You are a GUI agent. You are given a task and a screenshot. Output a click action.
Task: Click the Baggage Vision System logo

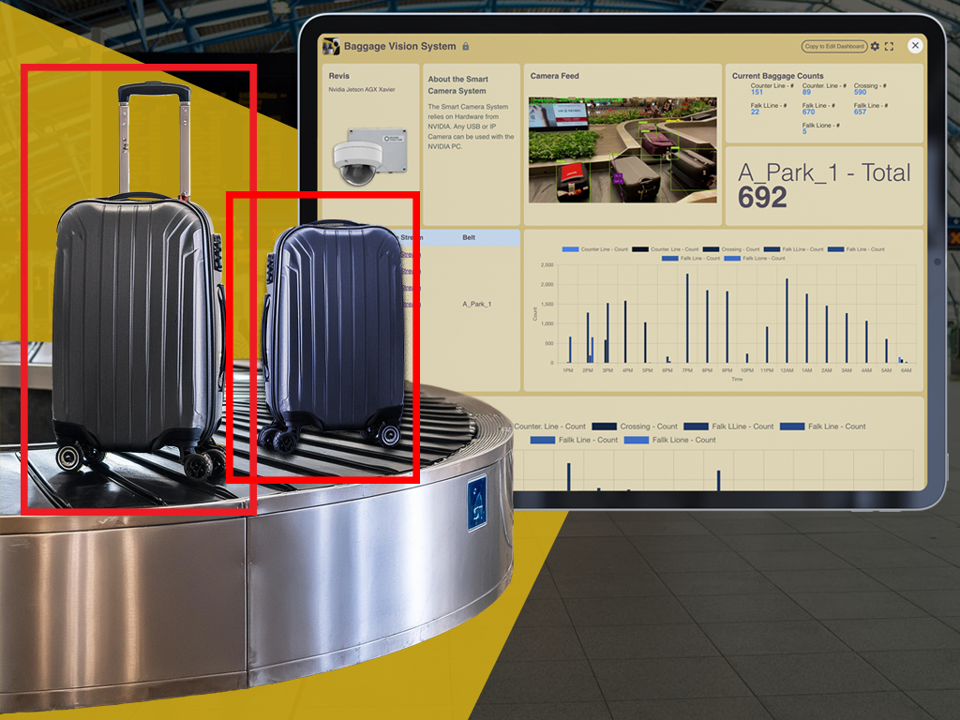pyautogui.click(x=331, y=45)
